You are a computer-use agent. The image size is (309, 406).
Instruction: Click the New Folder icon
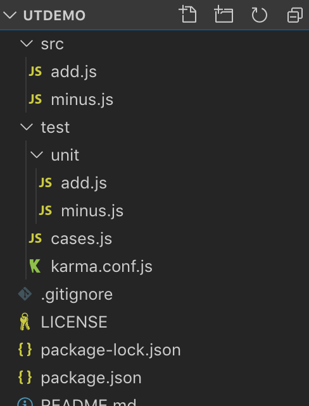224,14
